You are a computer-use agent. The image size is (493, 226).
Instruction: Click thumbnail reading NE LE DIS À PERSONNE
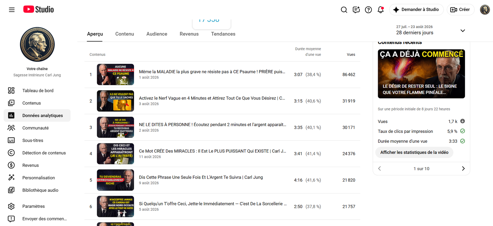click(x=116, y=127)
